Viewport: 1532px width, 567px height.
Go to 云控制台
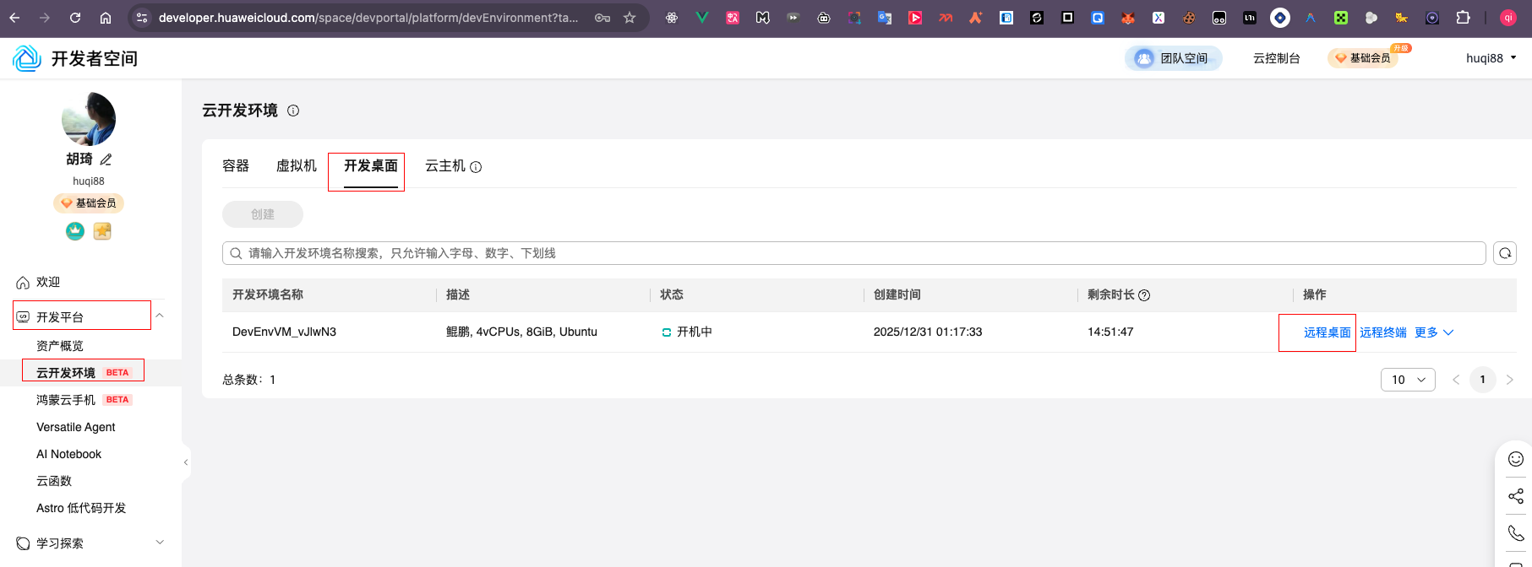1277,58
